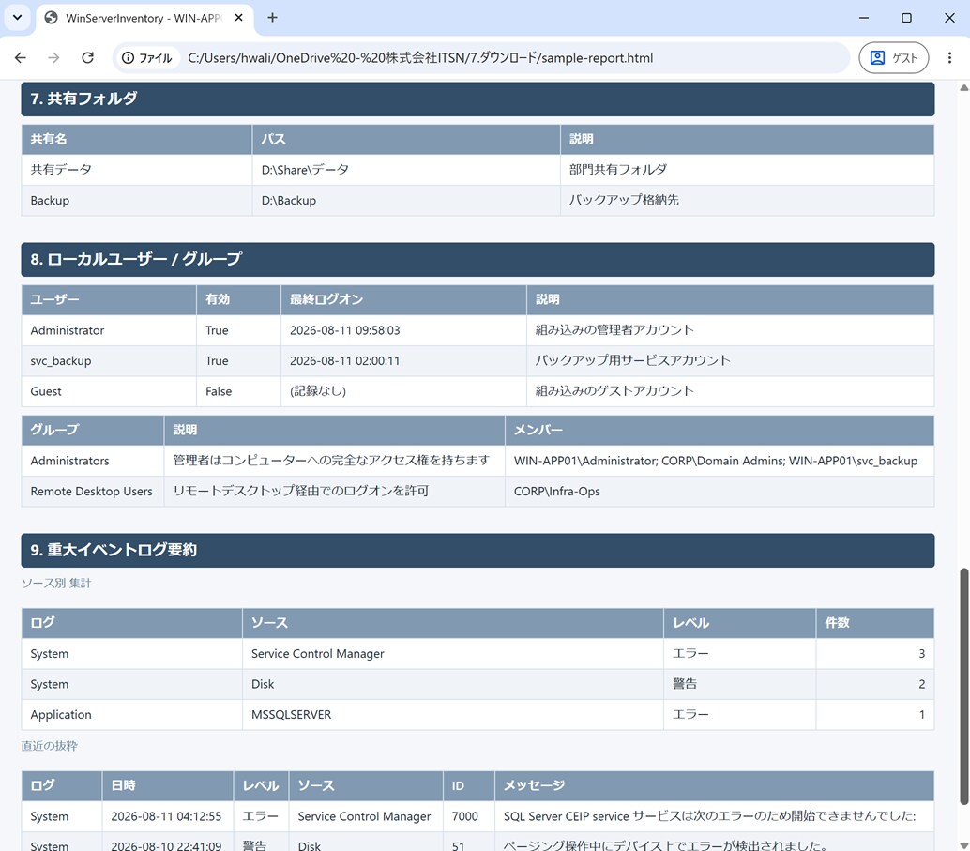Viewport: 970px width, 851px height.
Task: Click the Administrators group cell
Action: click(93, 461)
